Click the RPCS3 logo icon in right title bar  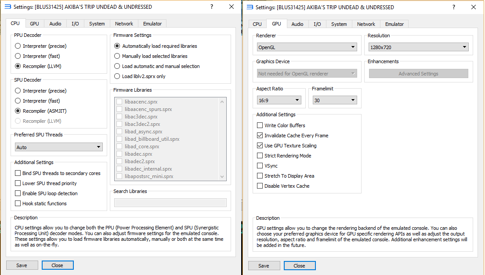click(x=250, y=7)
